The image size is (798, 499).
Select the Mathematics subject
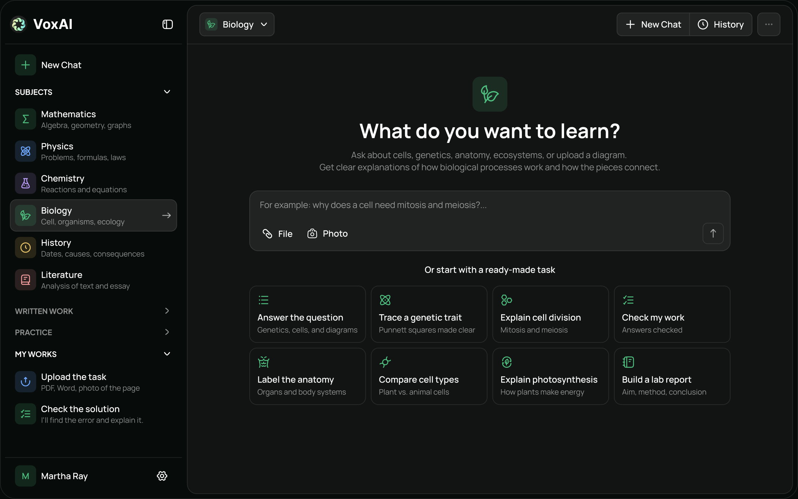click(x=94, y=119)
